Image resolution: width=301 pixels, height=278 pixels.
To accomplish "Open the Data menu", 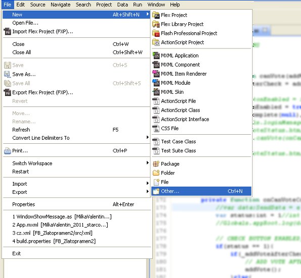I will click(x=122, y=5).
